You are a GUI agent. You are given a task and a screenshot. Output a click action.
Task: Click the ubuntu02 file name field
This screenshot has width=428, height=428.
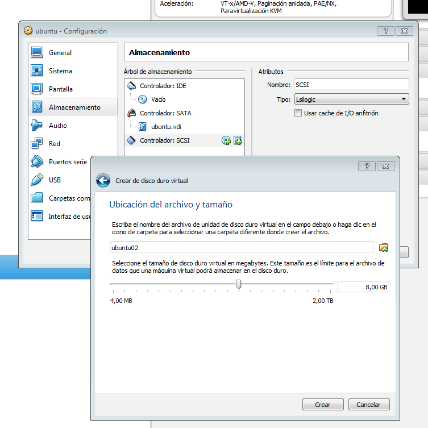coord(242,247)
